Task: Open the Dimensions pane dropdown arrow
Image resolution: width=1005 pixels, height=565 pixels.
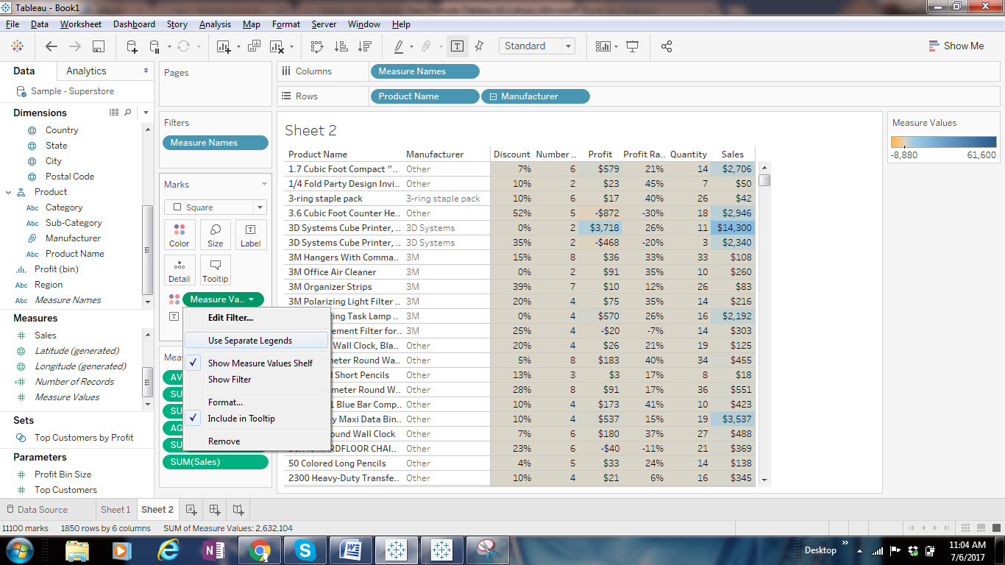Action: click(x=146, y=113)
